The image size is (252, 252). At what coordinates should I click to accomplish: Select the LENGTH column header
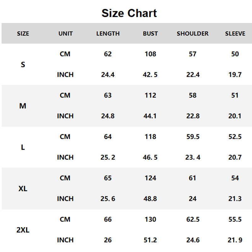pyautogui.click(x=108, y=33)
